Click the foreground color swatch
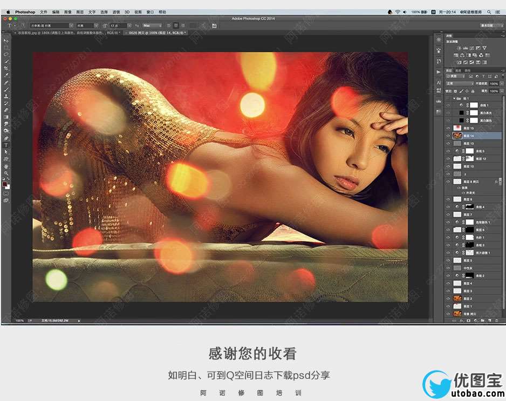Viewport: 506px width, 401px height. pos(5,183)
